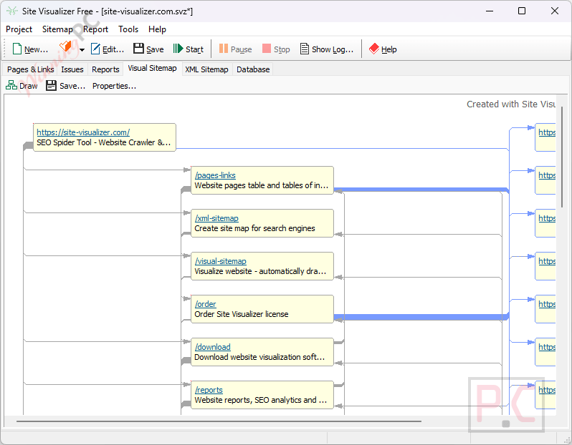Open the Sitemap menu
The height and width of the screenshot is (445, 572).
tap(57, 29)
